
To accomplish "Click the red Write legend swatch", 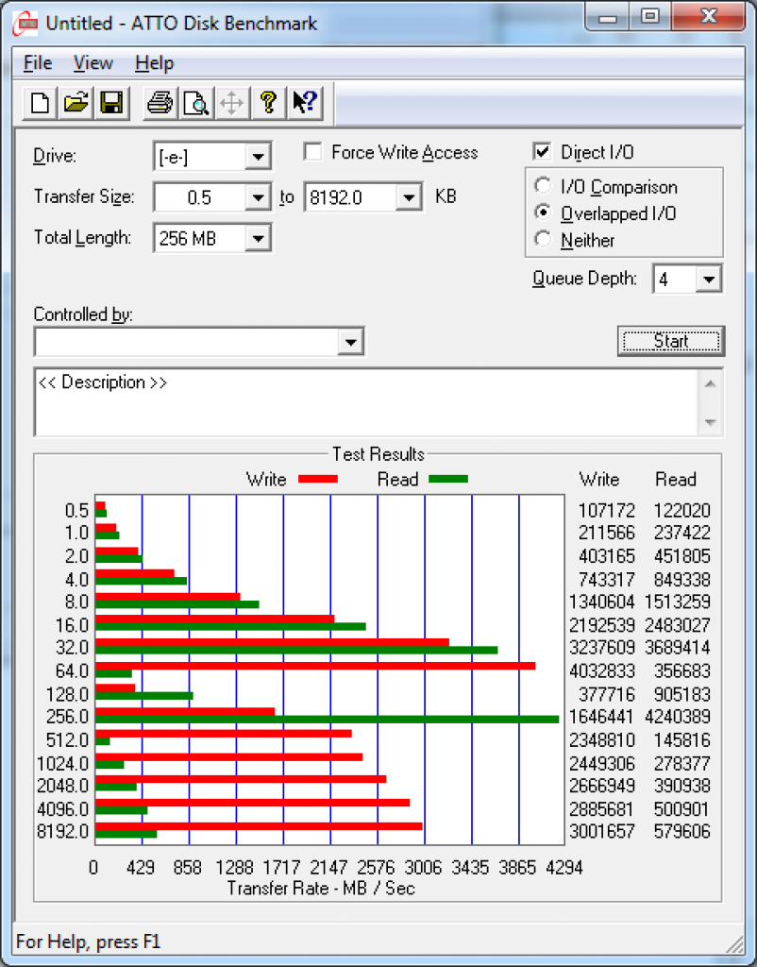I will 317,479.
